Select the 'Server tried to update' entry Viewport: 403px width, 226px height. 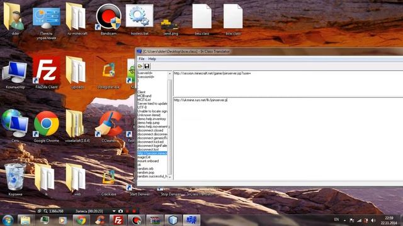[152, 104]
